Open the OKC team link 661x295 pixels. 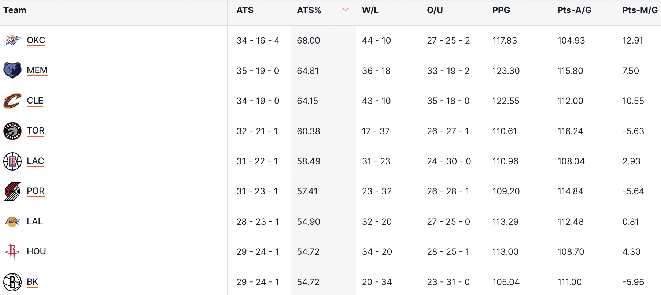pyautogui.click(x=36, y=40)
